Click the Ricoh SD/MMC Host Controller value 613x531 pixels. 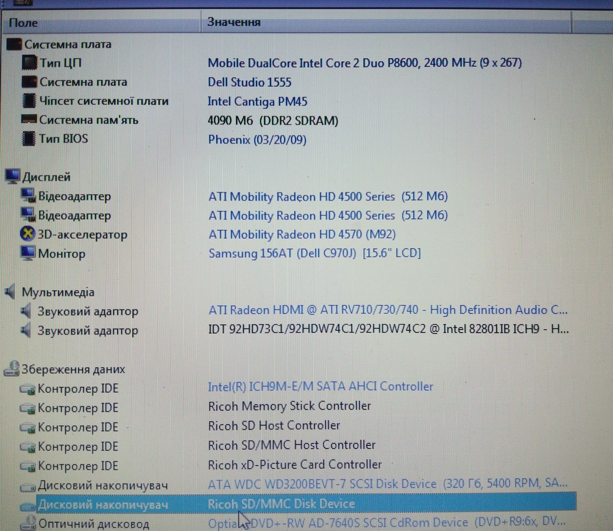(x=292, y=445)
